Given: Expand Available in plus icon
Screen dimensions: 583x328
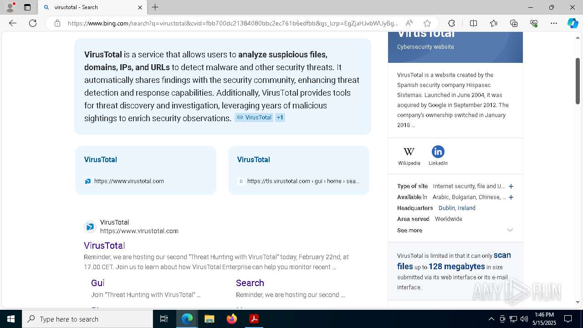Looking at the screenshot, I should pyautogui.click(x=511, y=197).
